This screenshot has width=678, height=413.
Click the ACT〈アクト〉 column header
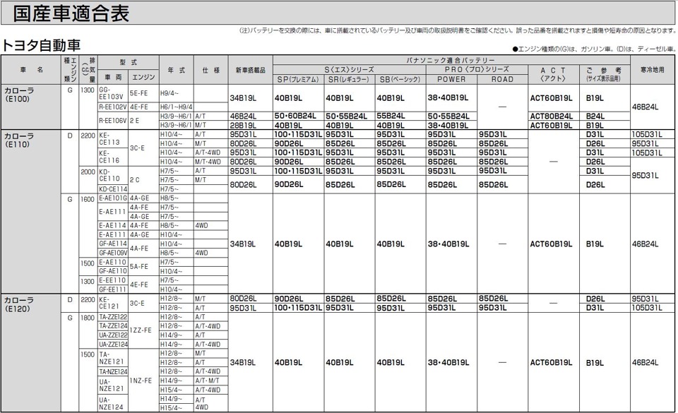pyautogui.click(x=553, y=74)
